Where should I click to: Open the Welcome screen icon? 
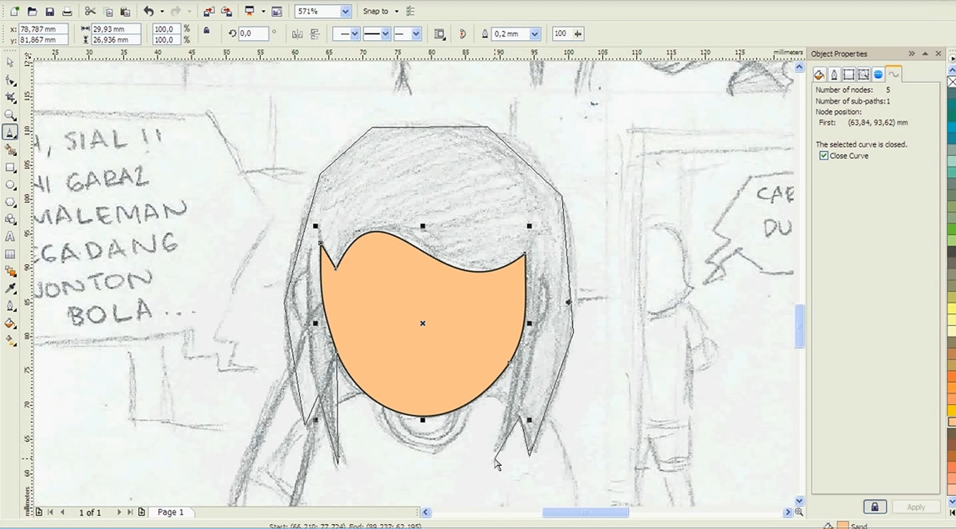pyautogui.click(x=276, y=11)
